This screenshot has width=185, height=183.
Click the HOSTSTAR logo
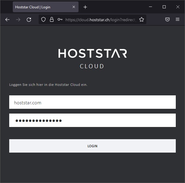pyautogui.click(x=93, y=53)
